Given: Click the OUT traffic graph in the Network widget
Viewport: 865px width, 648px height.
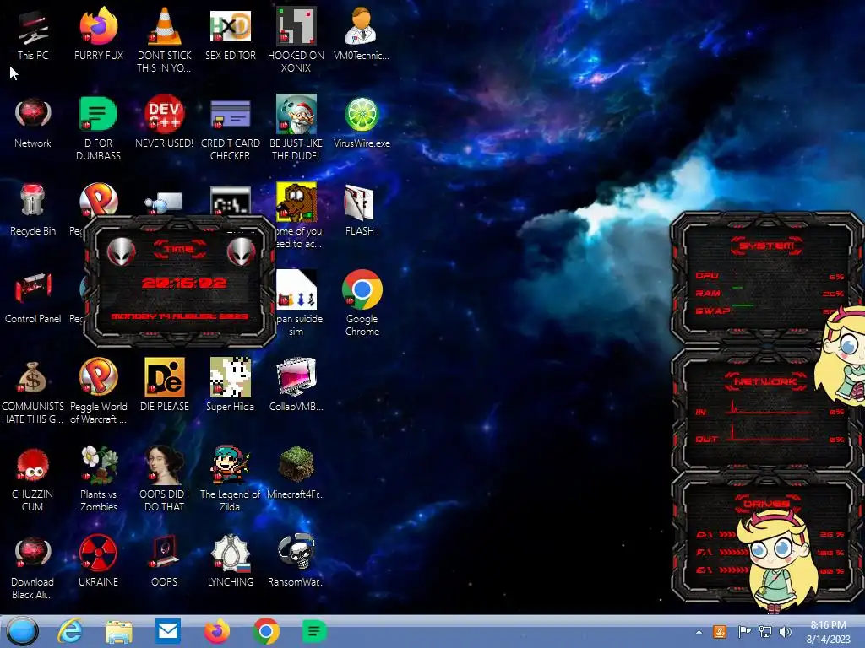Looking at the screenshot, I should [770, 434].
